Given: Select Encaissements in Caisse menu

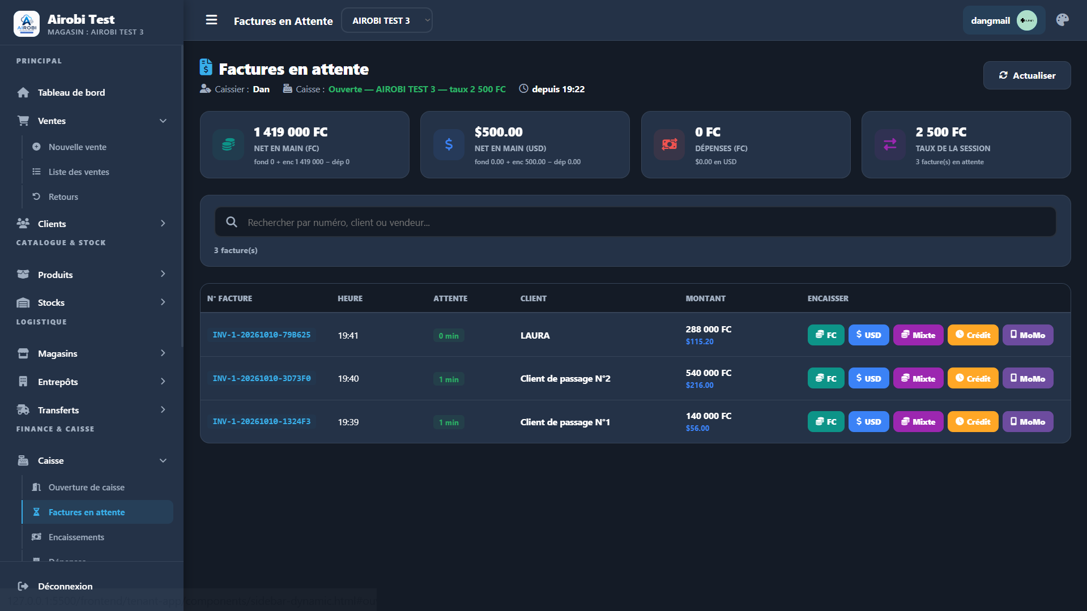Looking at the screenshot, I should [x=97, y=537].
